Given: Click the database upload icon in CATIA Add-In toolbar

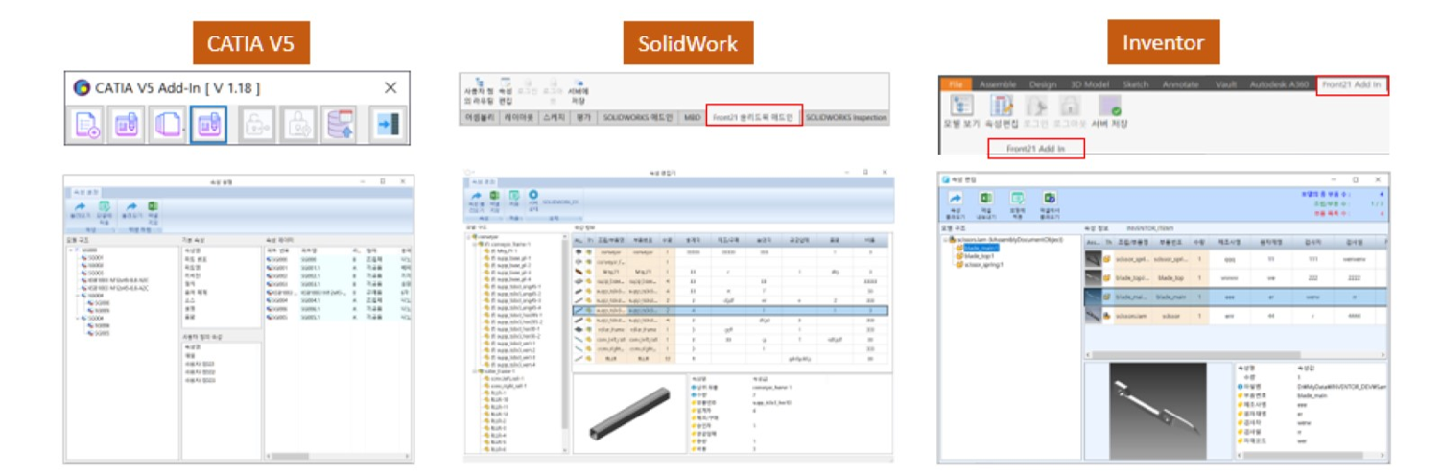Looking at the screenshot, I should [338, 125].
